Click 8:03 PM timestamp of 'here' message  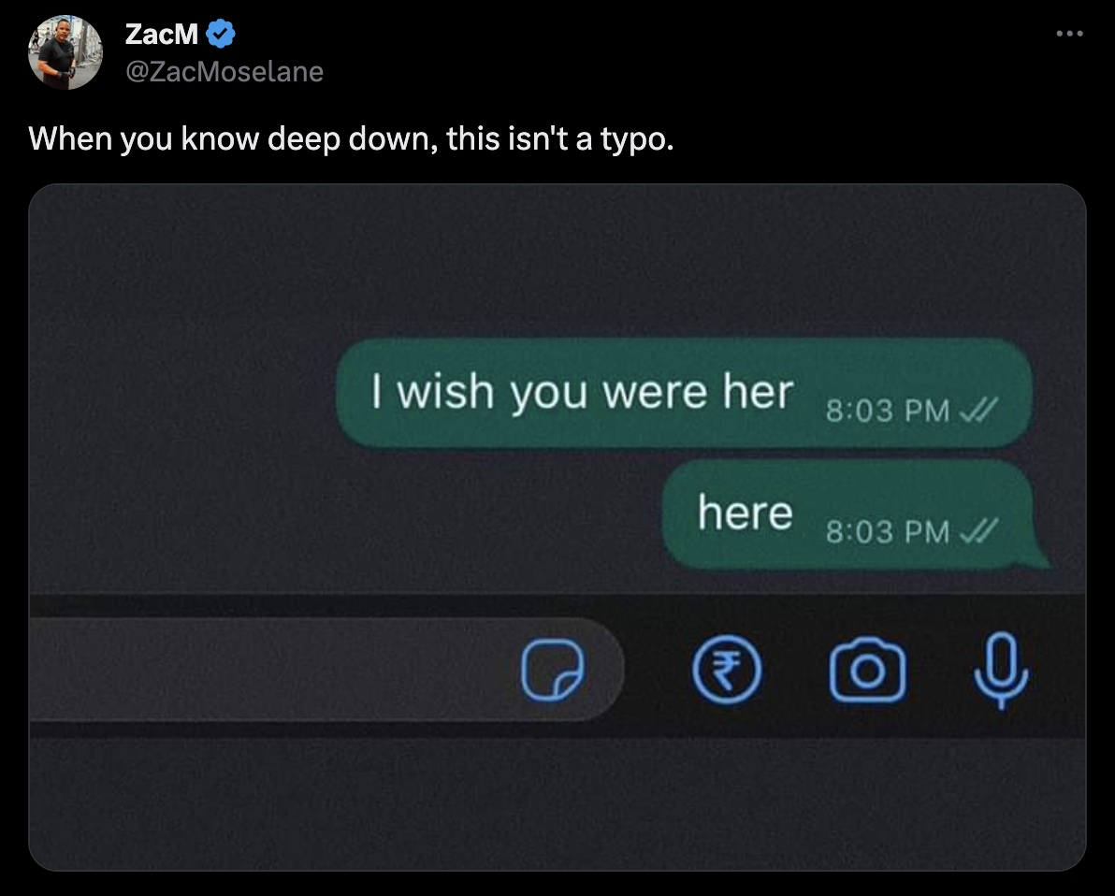coord(888,532)
